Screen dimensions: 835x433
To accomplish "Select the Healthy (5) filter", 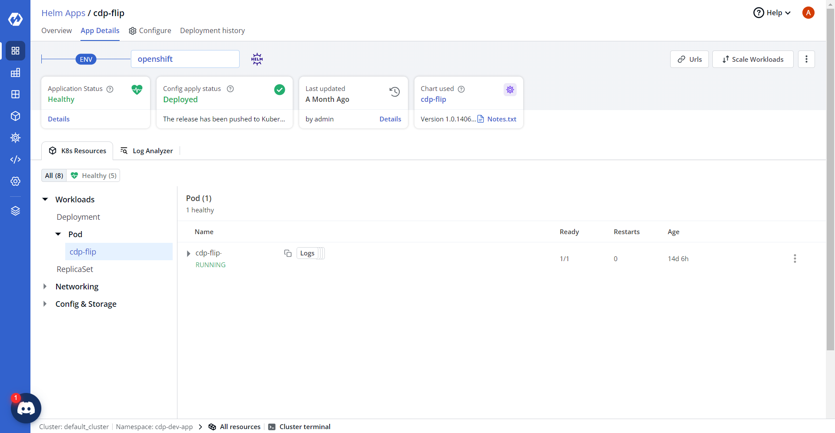I will tap(94, 176).
